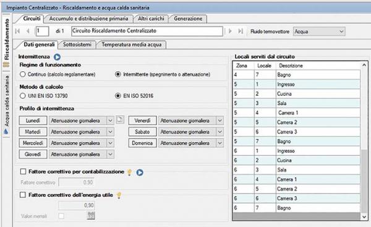Click play icon next to contabilizzazione factor
The width and height of the screenshot is (371, 227).
[140, 173]
